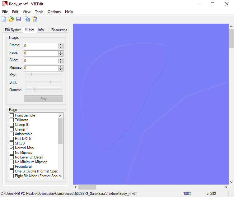Open the Options menu
Screen dimensions: 234x197
[x=54, y=12]
